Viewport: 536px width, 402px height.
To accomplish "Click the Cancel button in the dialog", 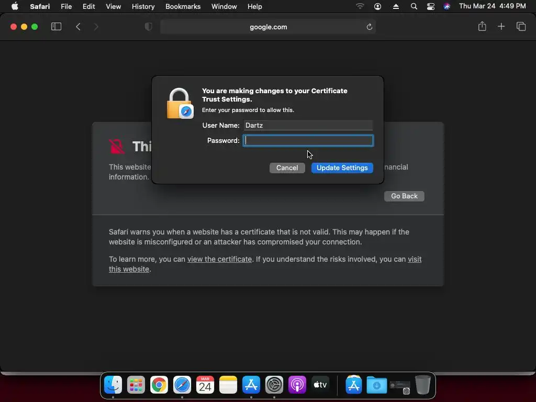I will (x=287, y=168).
